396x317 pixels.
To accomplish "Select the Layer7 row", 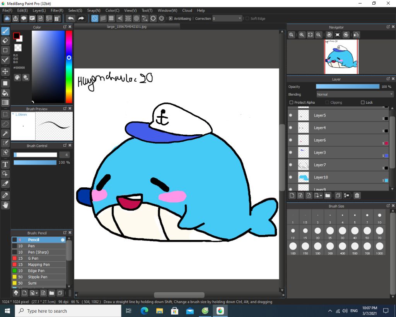I will [338, 165].
